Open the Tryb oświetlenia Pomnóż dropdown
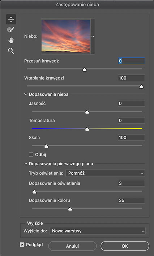Screen dimensions: 154x256 [x=105, y=173]
